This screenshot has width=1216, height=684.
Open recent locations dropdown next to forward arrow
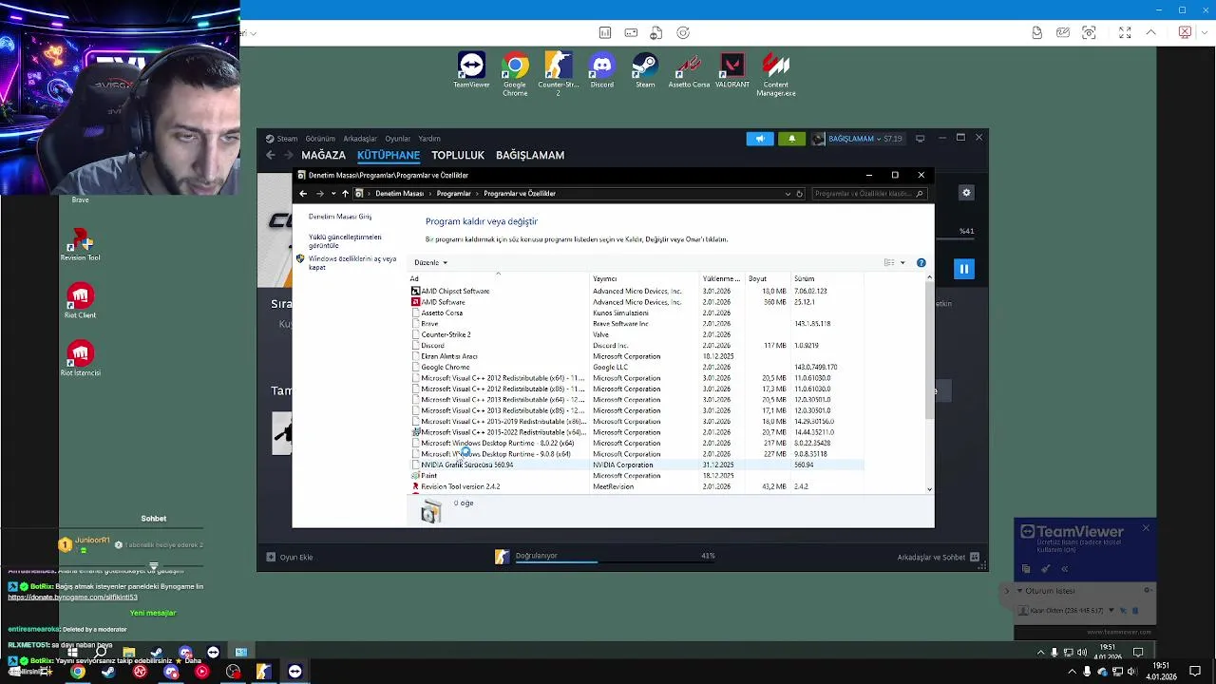point(333,194)
